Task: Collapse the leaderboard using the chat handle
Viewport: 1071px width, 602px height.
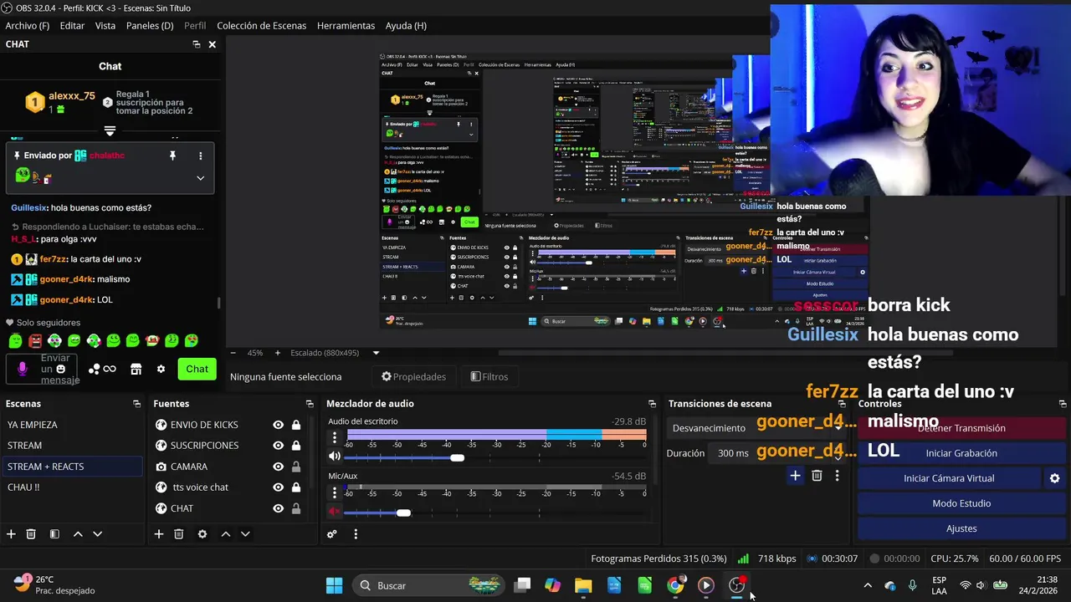Action: [110, 131]
